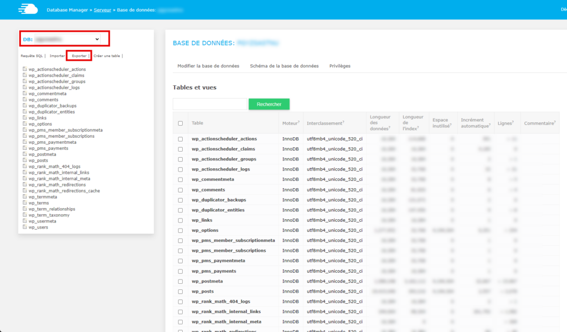Open wp_pms_payments link in the main table
Viewport: 567px width, 332px height.
click(x=214, y=271)
